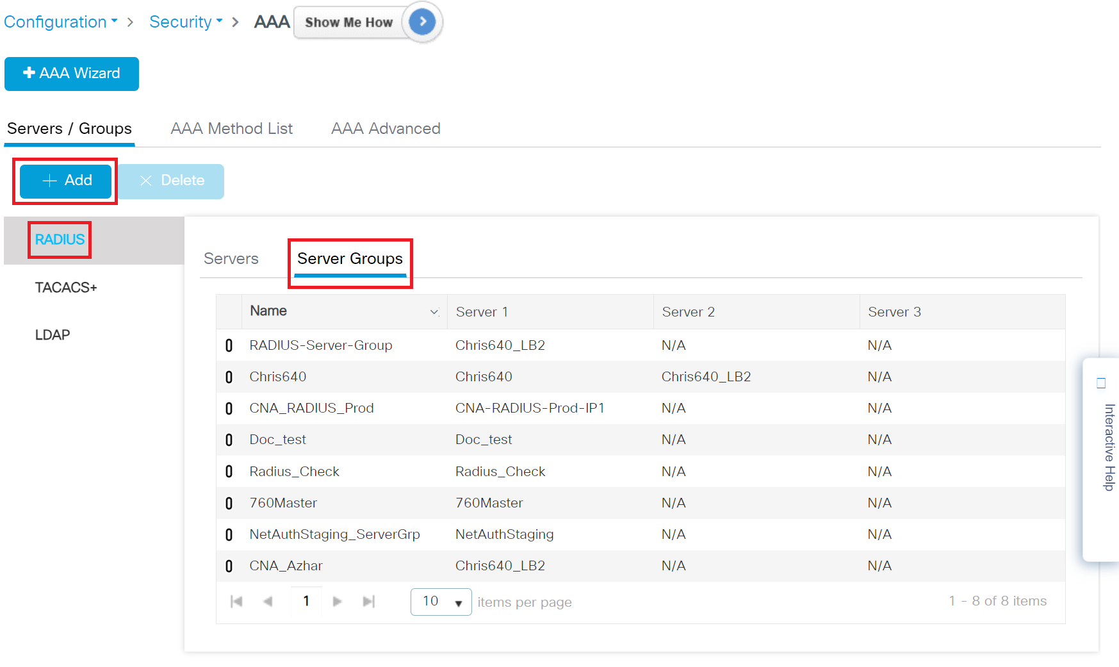Screen dimensions: 1119x667
Task: Open the AAA Advanced tab
Action: [386, 129]
